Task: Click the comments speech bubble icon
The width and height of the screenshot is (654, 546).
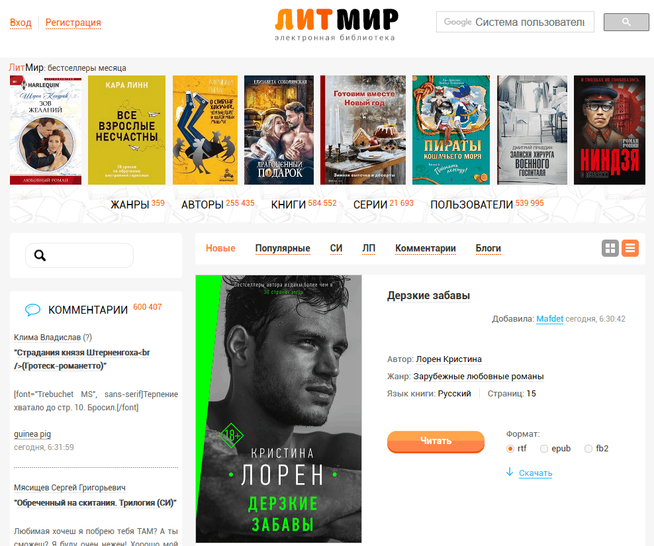Action: (32, 310)
